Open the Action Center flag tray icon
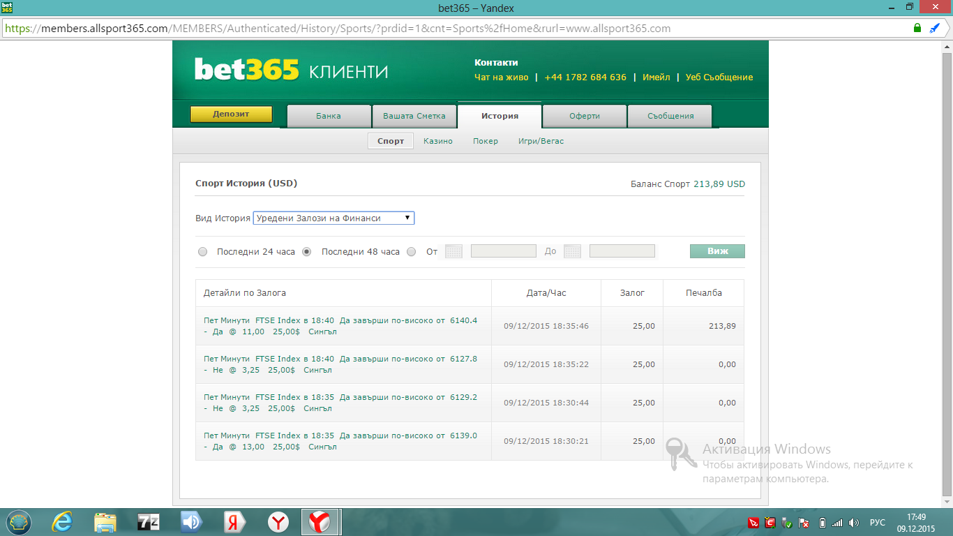953x536 pixels. click(804, 523)
